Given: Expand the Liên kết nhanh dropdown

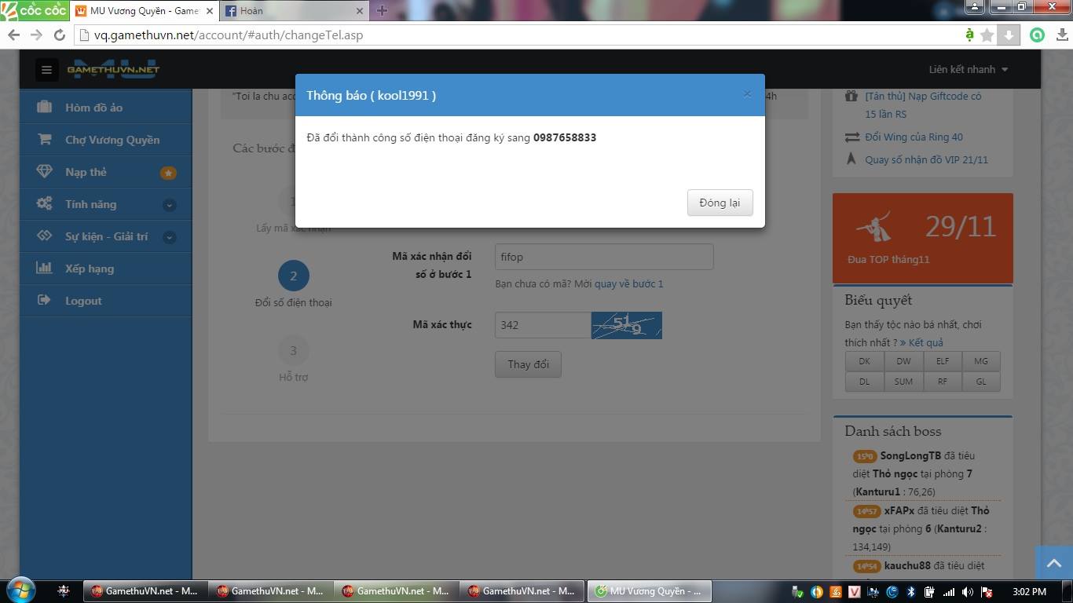Looking at the screenshot, I should pyautogui.click(x=968, y=69).
